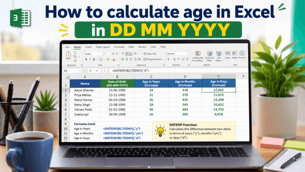Select the Format Painter brush icon
The width and height of the screenshot is (305, 172).
[75, 61]
